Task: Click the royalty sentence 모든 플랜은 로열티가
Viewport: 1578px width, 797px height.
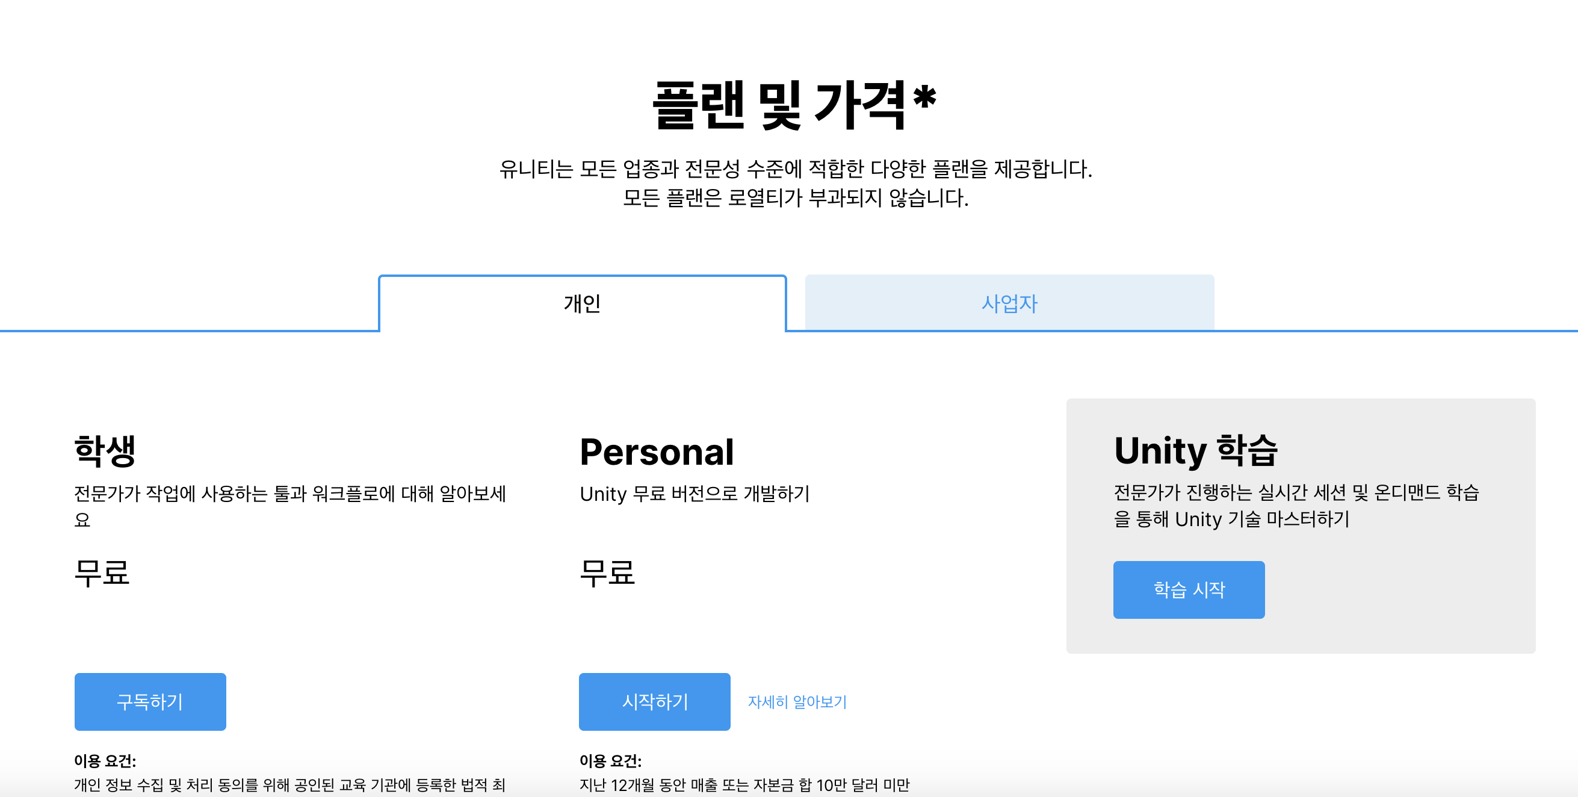Action: click(795, 198)
